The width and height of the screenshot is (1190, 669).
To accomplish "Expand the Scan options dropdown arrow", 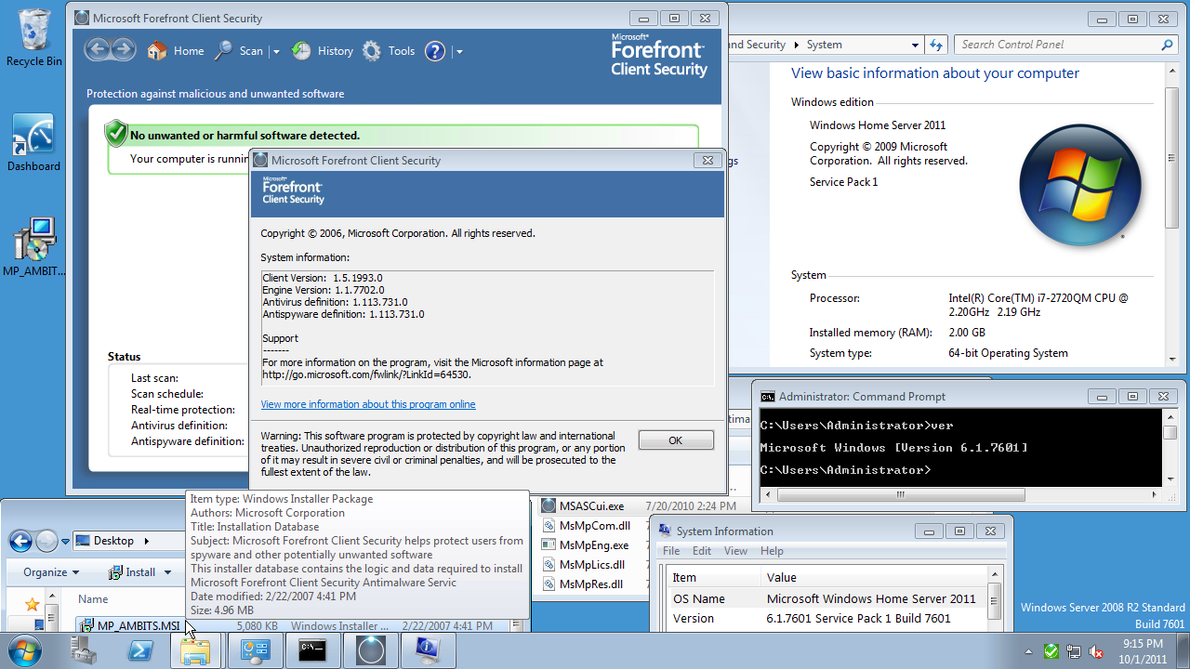I will [x=276, y=52].
